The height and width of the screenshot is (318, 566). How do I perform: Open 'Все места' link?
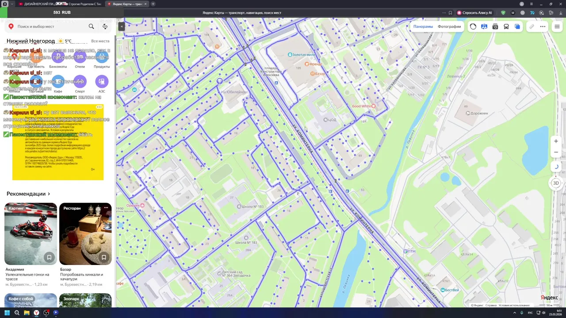tap(100, 41)
